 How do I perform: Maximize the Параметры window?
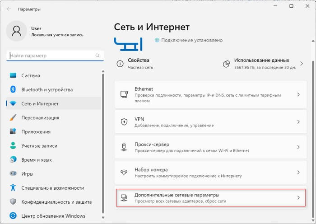click(291, 6)
